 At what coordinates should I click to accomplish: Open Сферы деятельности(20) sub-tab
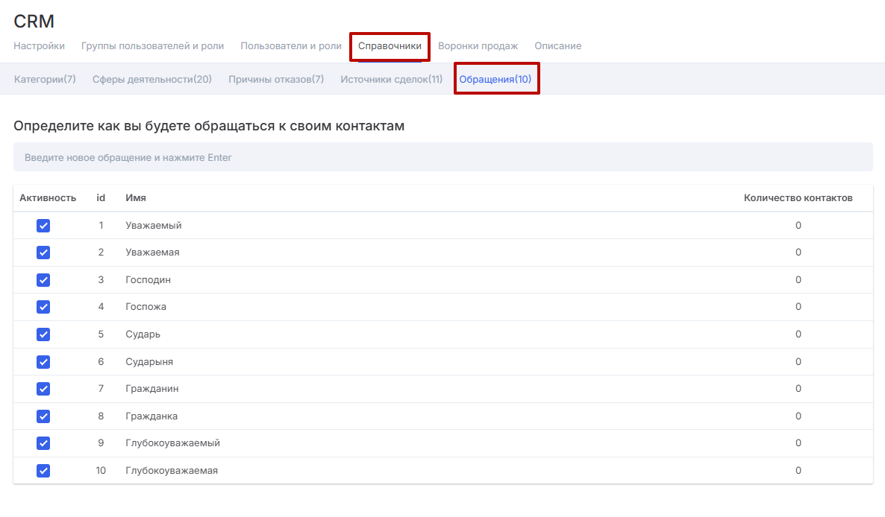pyautogui.click(x=152, y=79)
